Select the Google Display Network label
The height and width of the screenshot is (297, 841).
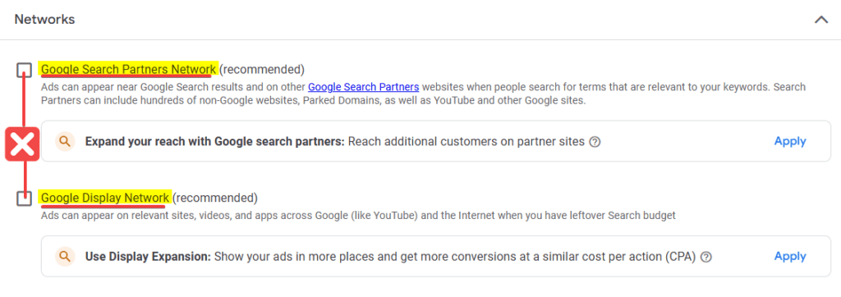(105, 199)
